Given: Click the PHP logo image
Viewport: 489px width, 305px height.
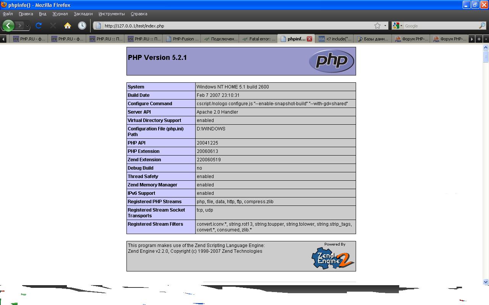Looking at the screenshot, I should click(331, 61).
